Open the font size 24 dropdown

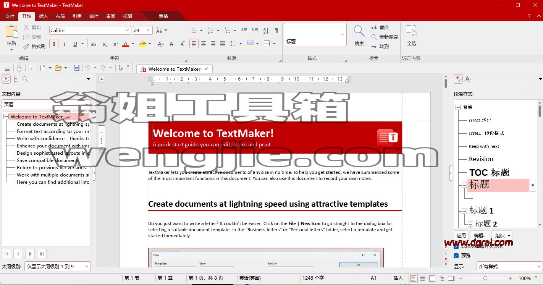tap(149, 30)
